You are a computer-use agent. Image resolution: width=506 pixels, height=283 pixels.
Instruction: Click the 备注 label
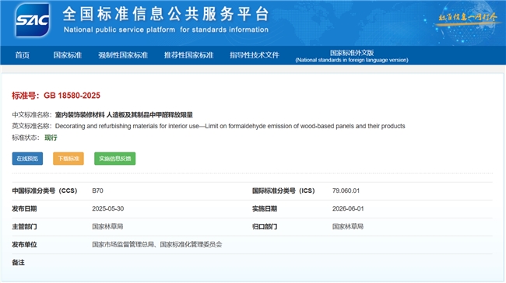click(x=19, y=263)
